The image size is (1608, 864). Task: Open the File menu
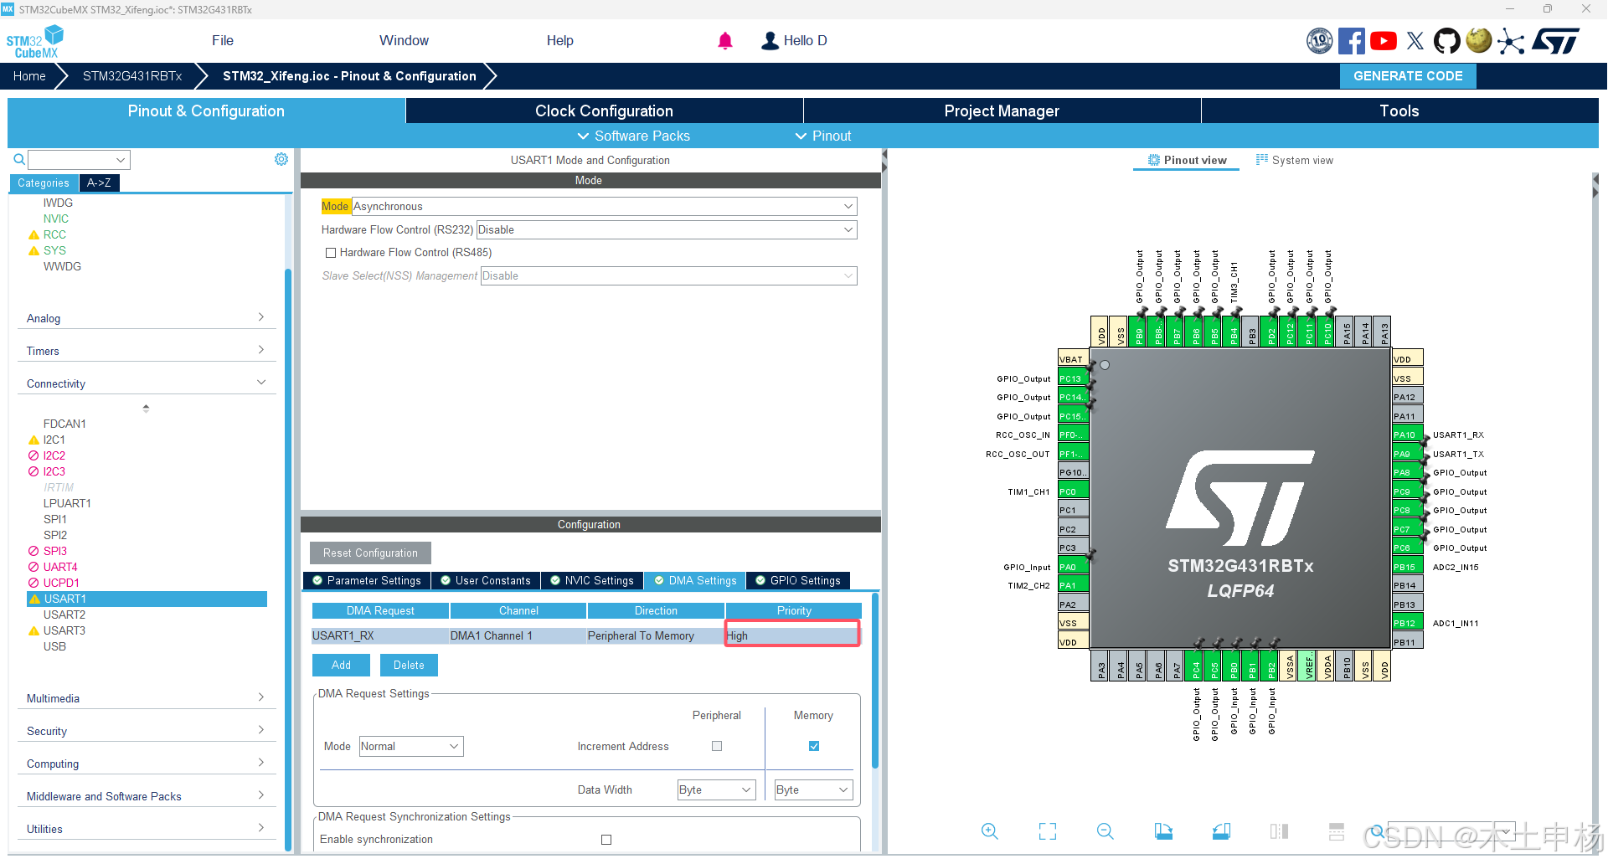pyautogui.click(x=223, y=41)
